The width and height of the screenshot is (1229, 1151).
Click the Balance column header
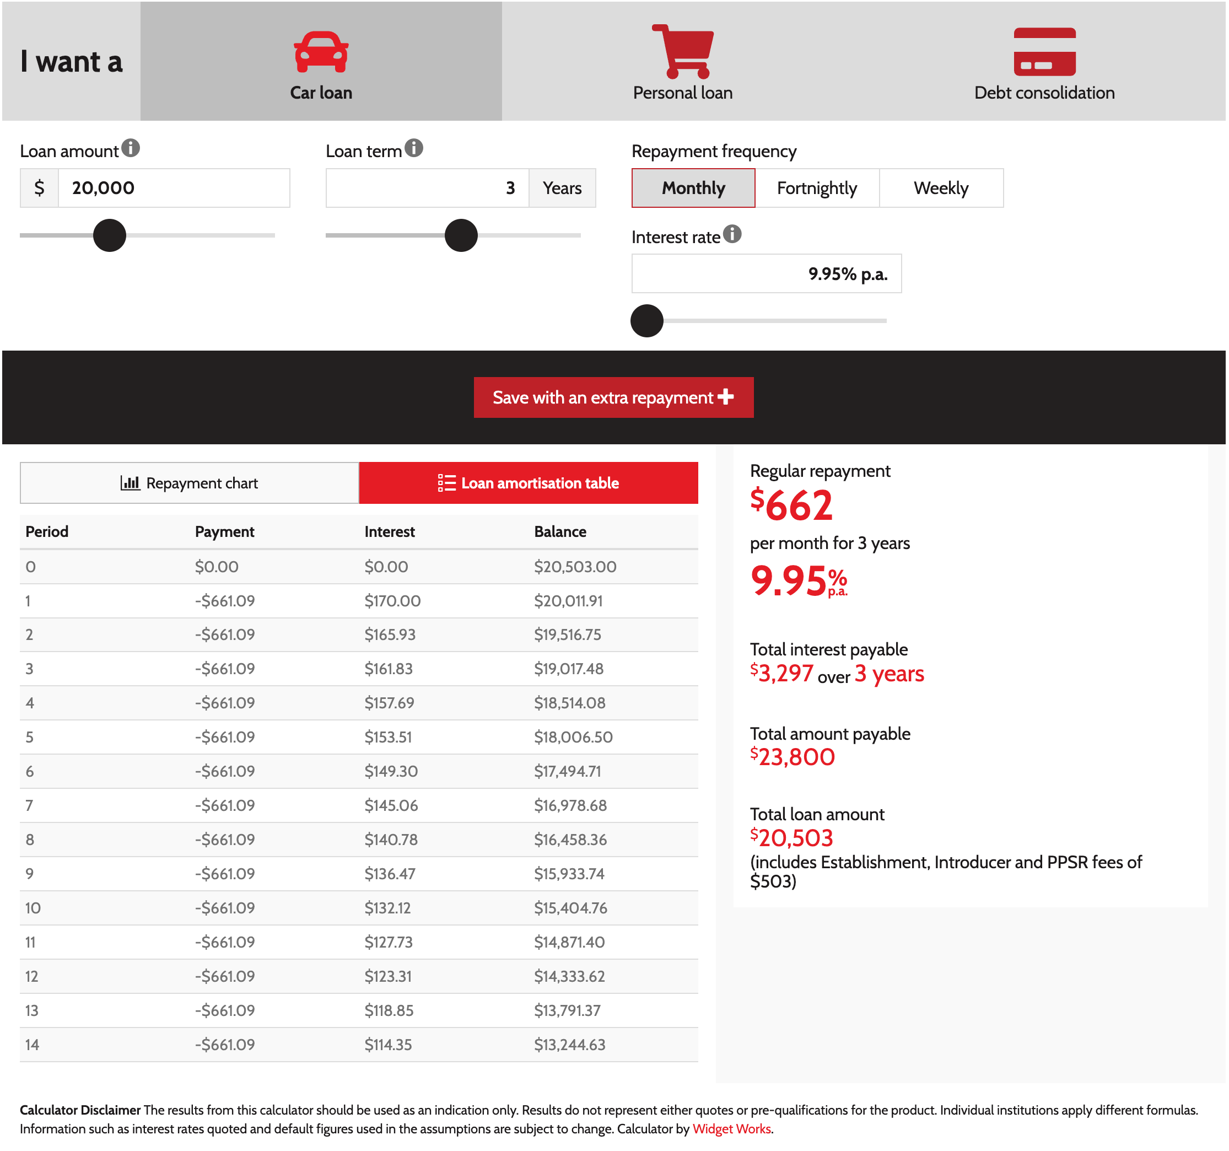(x=560, y=531)
